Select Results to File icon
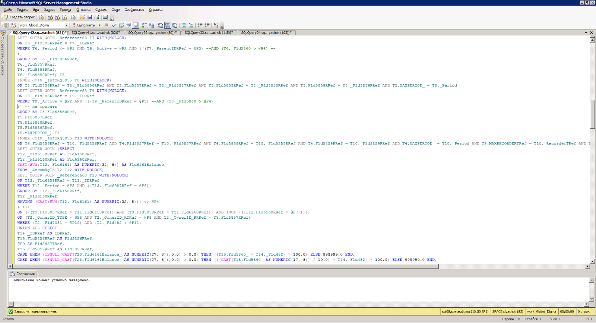 click(x=175, y=25)
